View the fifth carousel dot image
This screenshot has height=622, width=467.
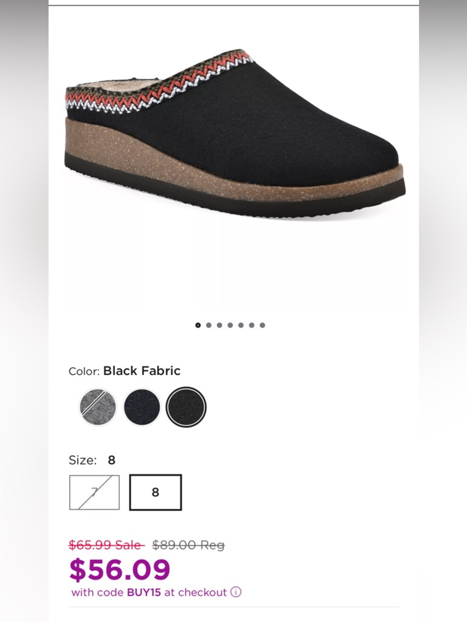[241, 325]
